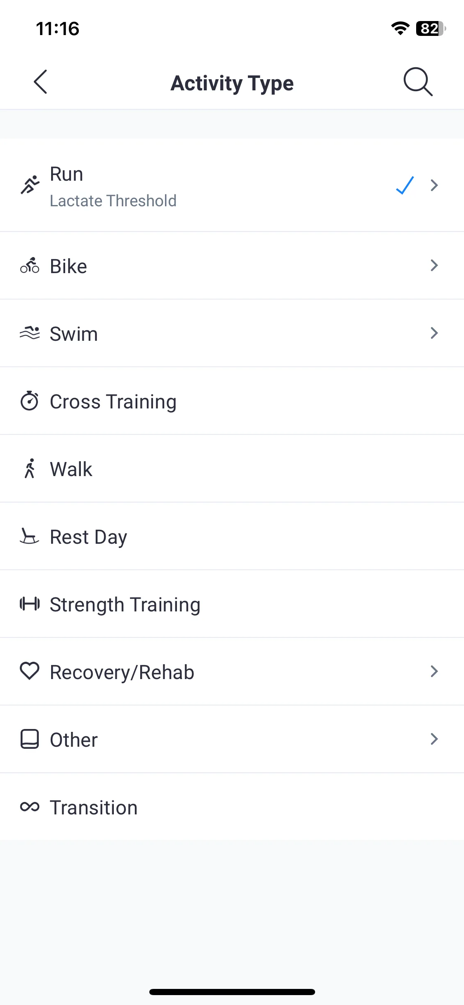Open the Other category chevron

(x=434, y=739)
